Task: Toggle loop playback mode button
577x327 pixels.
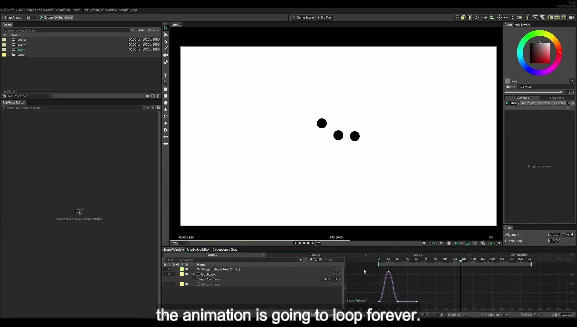Action: (319, 243)
